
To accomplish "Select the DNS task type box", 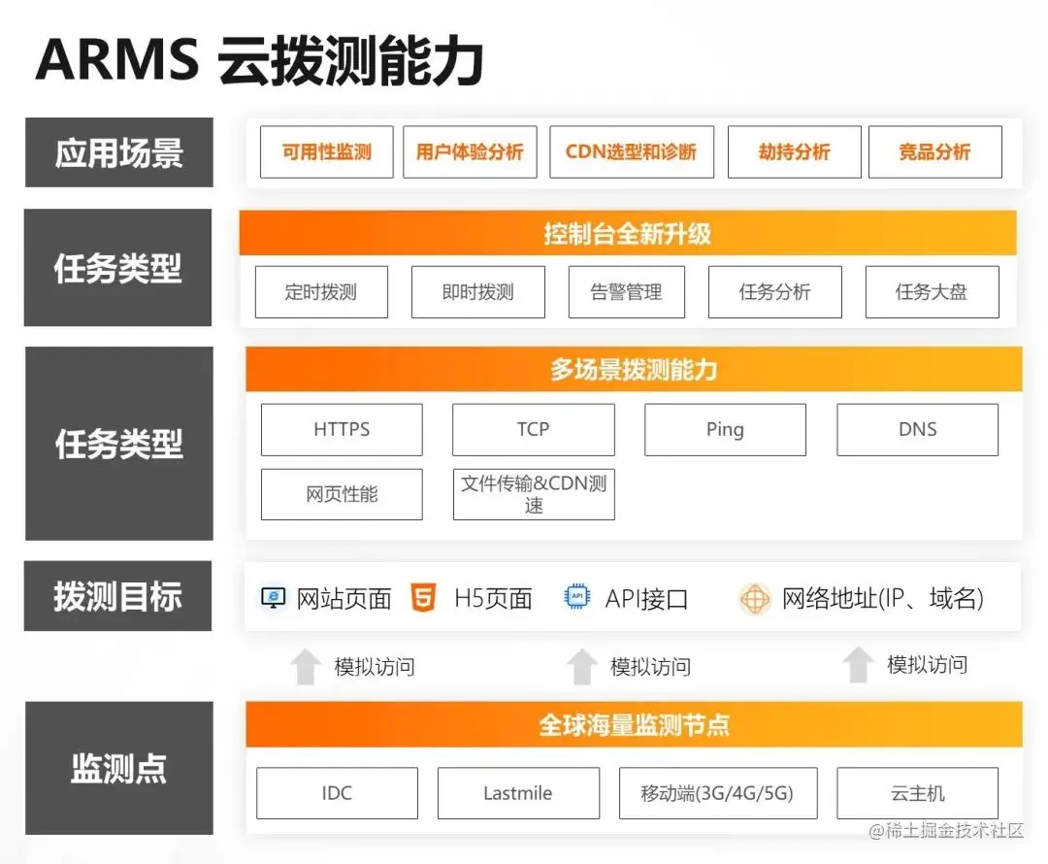I will (x=918, y=429).
